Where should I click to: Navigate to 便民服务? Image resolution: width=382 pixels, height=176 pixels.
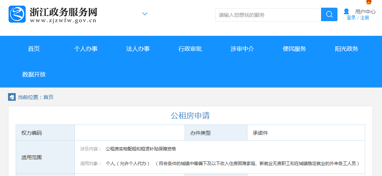coord(294,49)
